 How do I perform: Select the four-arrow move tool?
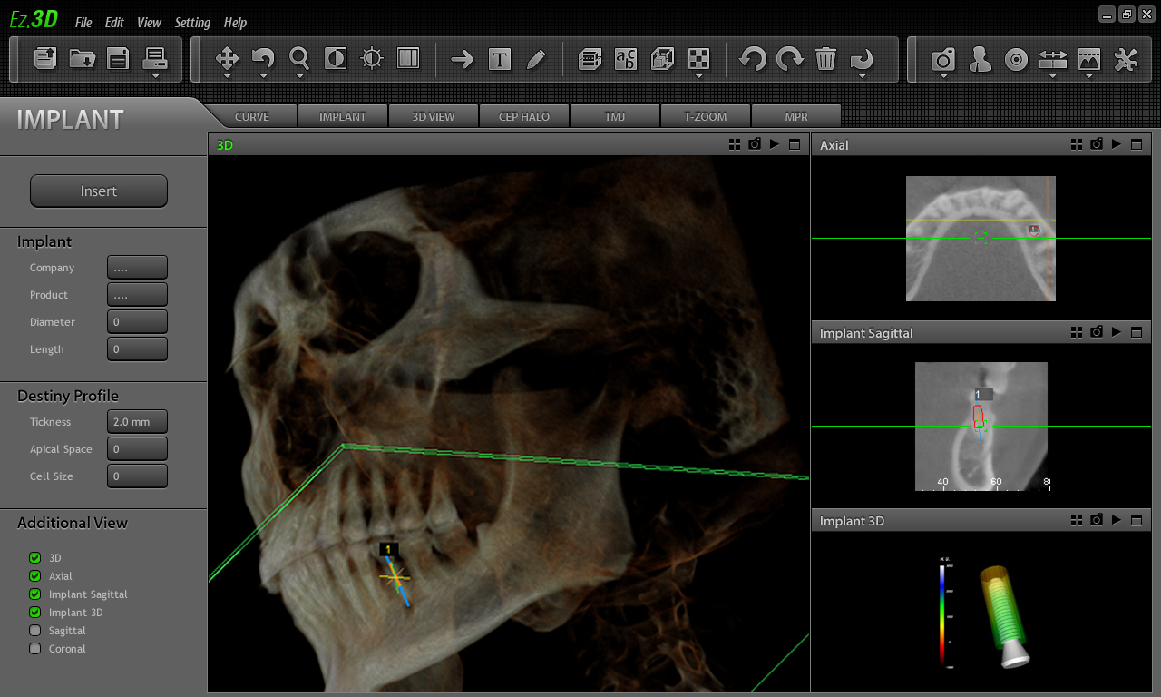(227, 59)
